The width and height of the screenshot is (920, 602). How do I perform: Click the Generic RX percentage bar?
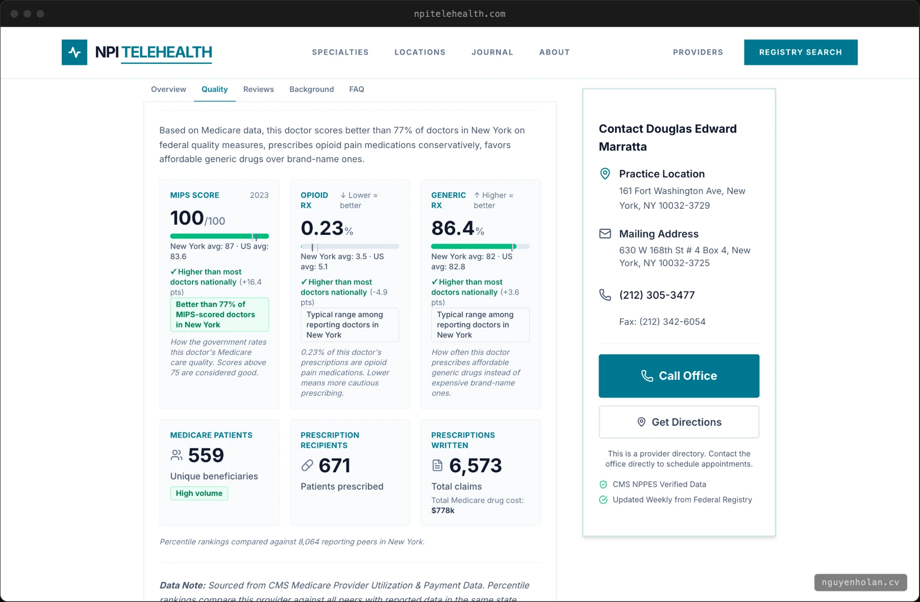point(480,246)
